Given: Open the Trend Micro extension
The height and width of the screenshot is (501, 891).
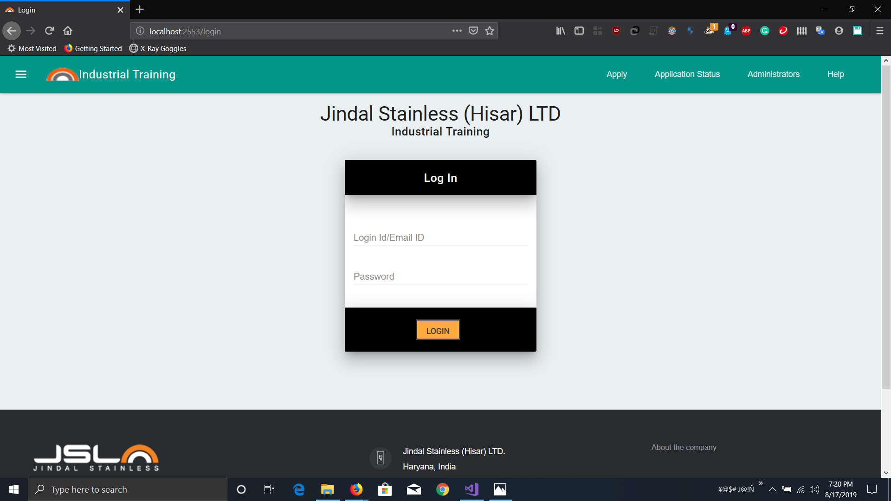Looking at the screenshot, I should tap(783, 31).
